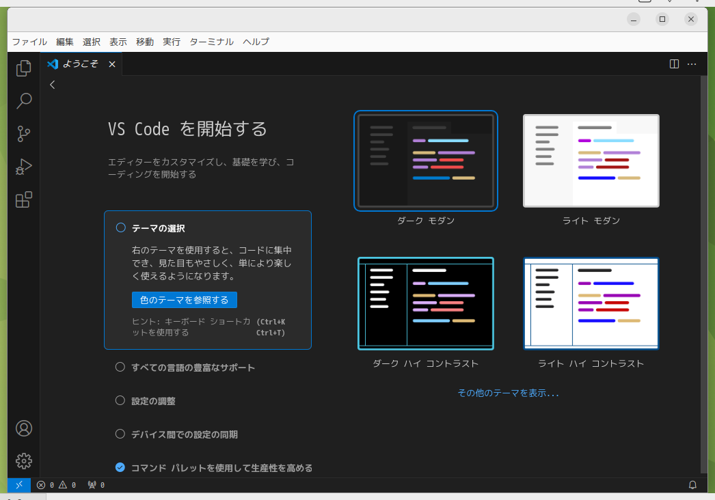The width and height of the screenshot is (715, 500).
Task: Open the Manage gear icon
Action: (24, 461)
